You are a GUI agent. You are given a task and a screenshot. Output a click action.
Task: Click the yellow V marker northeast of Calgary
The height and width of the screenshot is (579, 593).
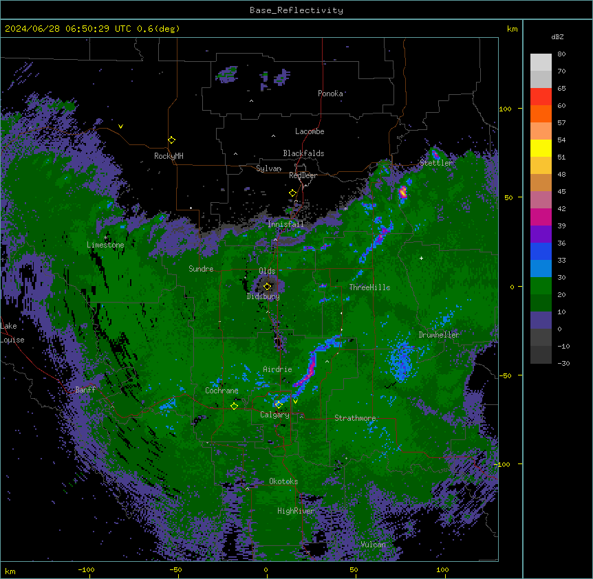click(x=295, y=402)
